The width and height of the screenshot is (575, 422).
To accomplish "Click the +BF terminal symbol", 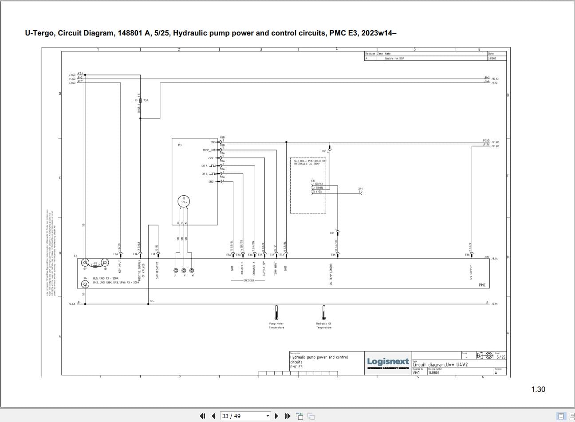I will 85,263.
